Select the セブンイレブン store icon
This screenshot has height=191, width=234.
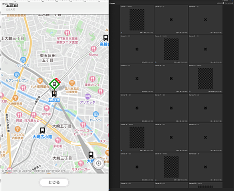click(17, 74)
